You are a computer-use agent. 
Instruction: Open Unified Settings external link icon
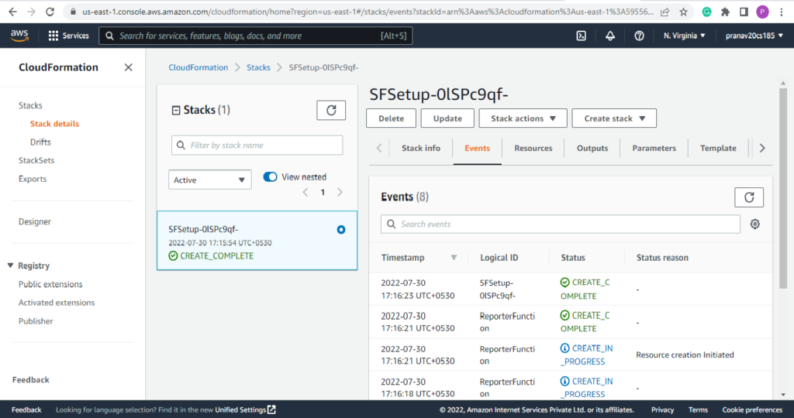(x=272, y=409)
